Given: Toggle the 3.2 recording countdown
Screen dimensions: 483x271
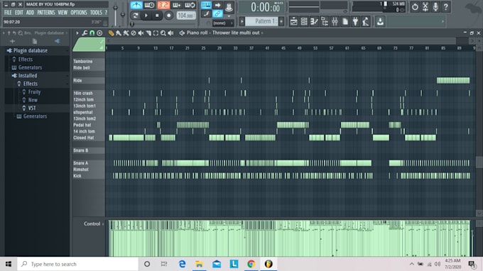Looking at the screenshot, I should point(163,5).
